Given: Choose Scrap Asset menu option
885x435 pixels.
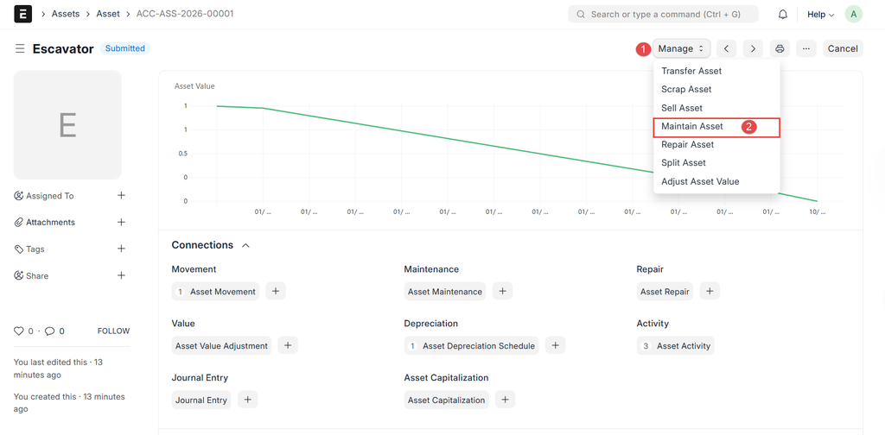Looking at the screenshot, I should [x=686, y=90].
